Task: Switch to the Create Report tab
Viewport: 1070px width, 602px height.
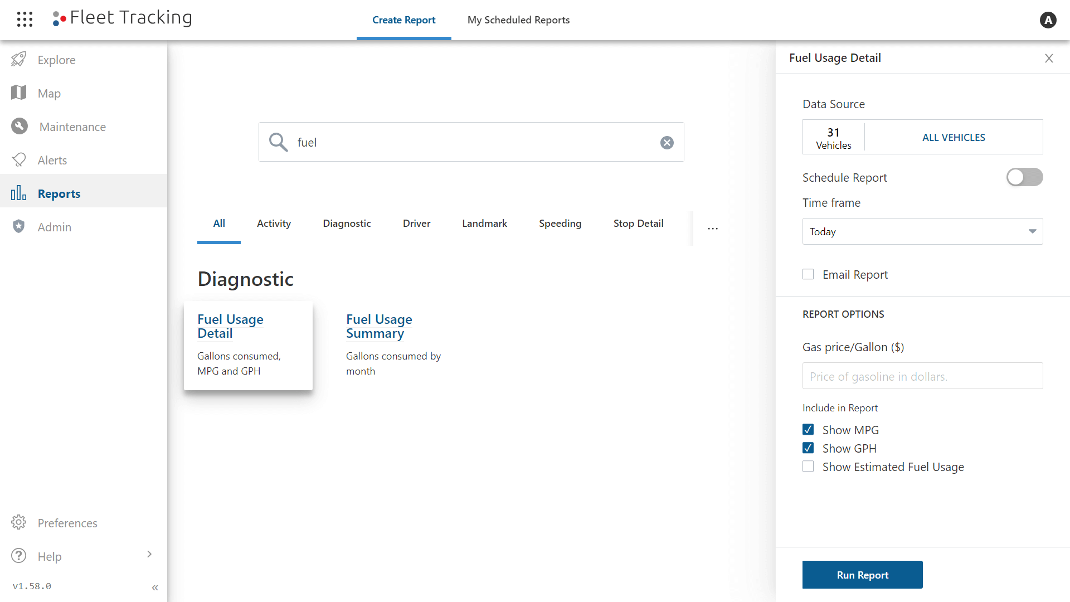Action: click(404, 20)
